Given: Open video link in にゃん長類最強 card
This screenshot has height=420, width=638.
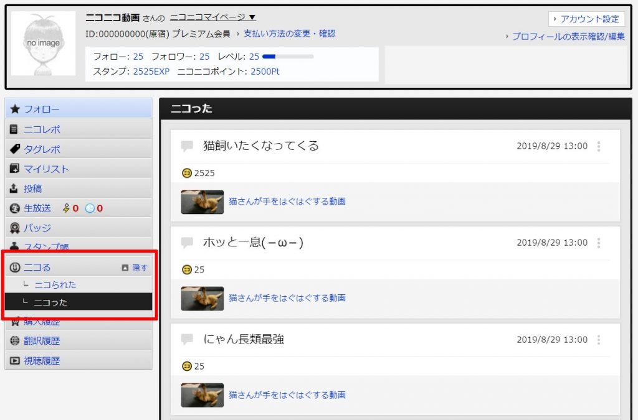Looking at the screenshot, I should pyautogui.click(x=287, y=395).
